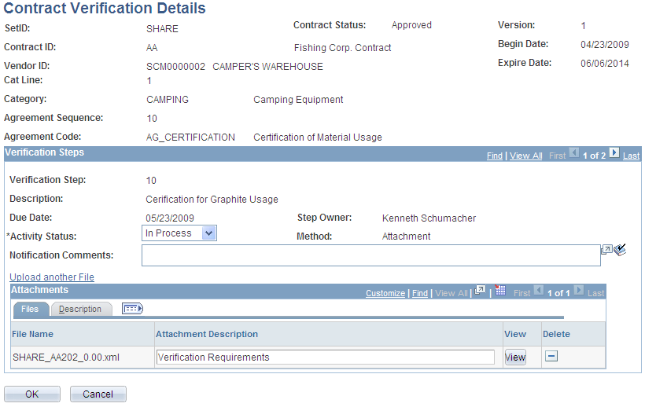Select agreement code AG_CERTIFICATION

190,137
